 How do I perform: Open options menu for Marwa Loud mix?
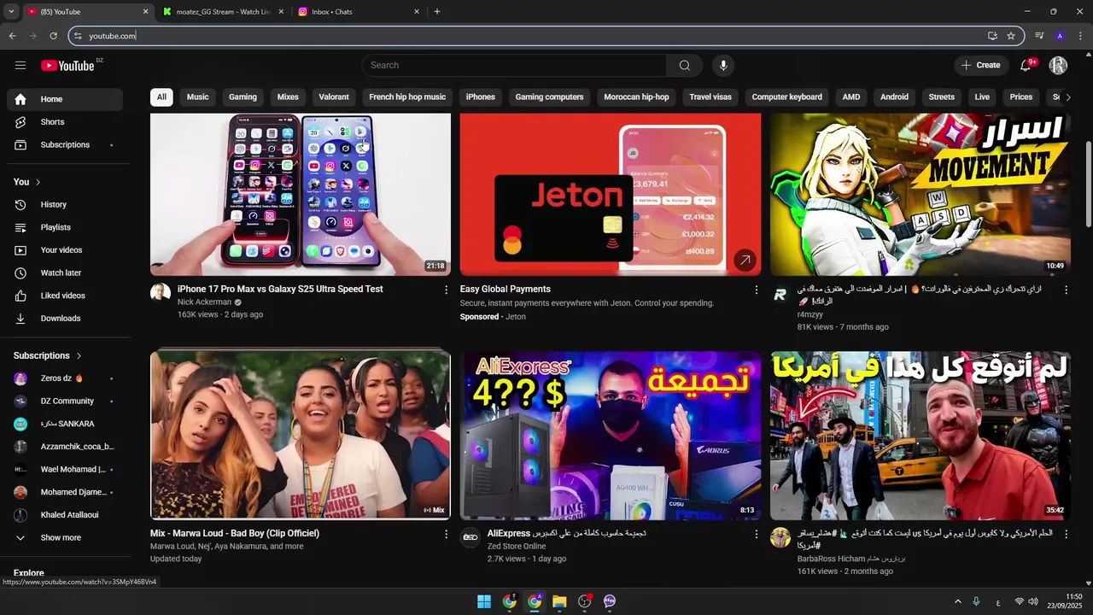pos(446,534)
